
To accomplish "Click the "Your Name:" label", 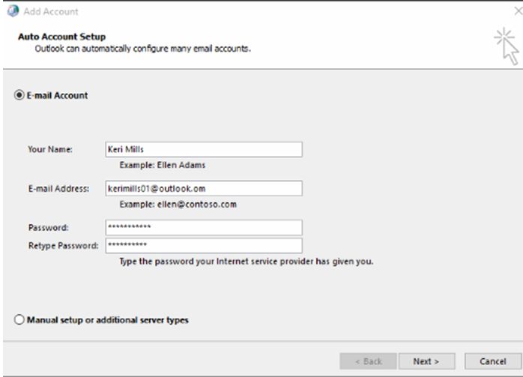I will [x=50, y=149].
